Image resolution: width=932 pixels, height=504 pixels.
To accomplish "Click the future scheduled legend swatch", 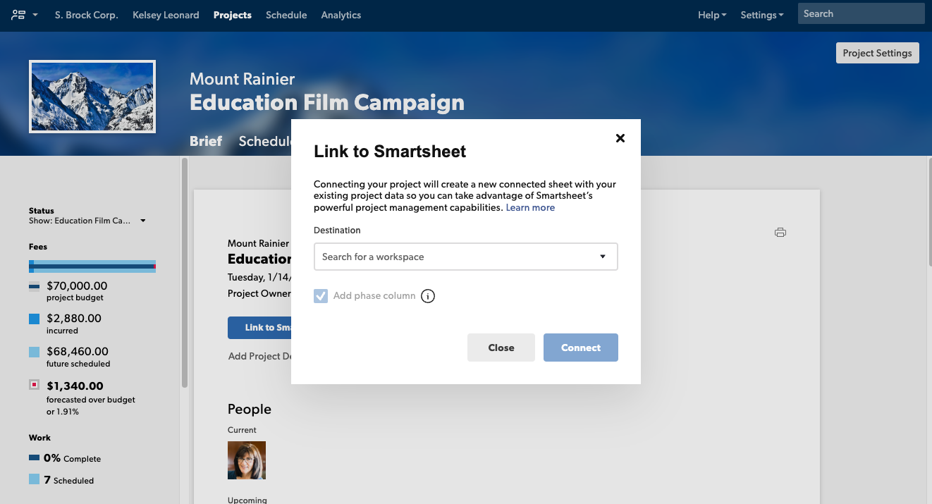I will pyautogui.click(x=34, y=352).
